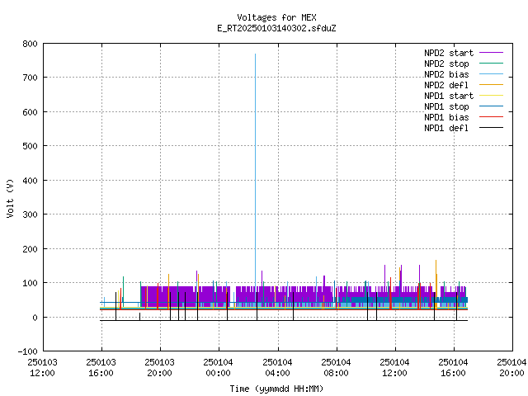
Task: Select the 'NPD2 bias' legend label
Action: click(x=446, y=74)
